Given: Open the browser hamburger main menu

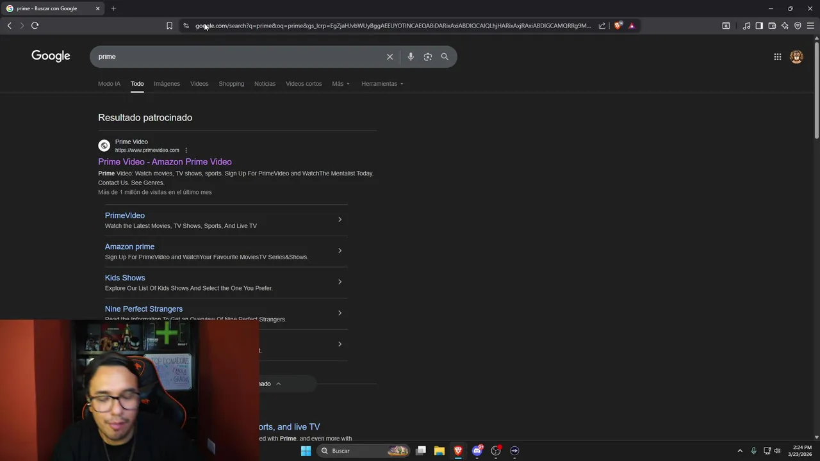Looking at the screenshot, I should pos(810,26).
